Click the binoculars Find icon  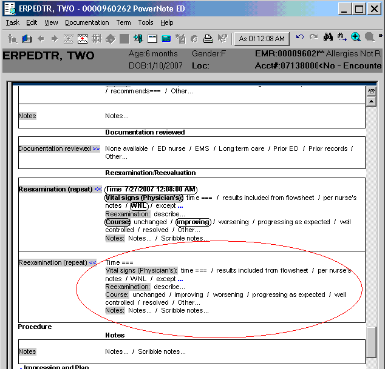(x=328, y=38)
